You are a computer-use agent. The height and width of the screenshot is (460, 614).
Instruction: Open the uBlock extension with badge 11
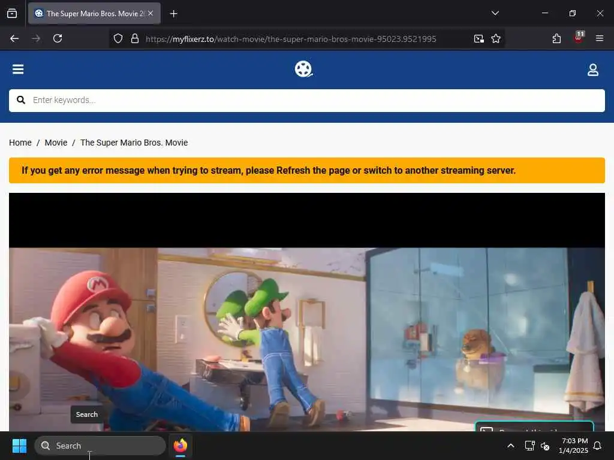coord(579,37)
